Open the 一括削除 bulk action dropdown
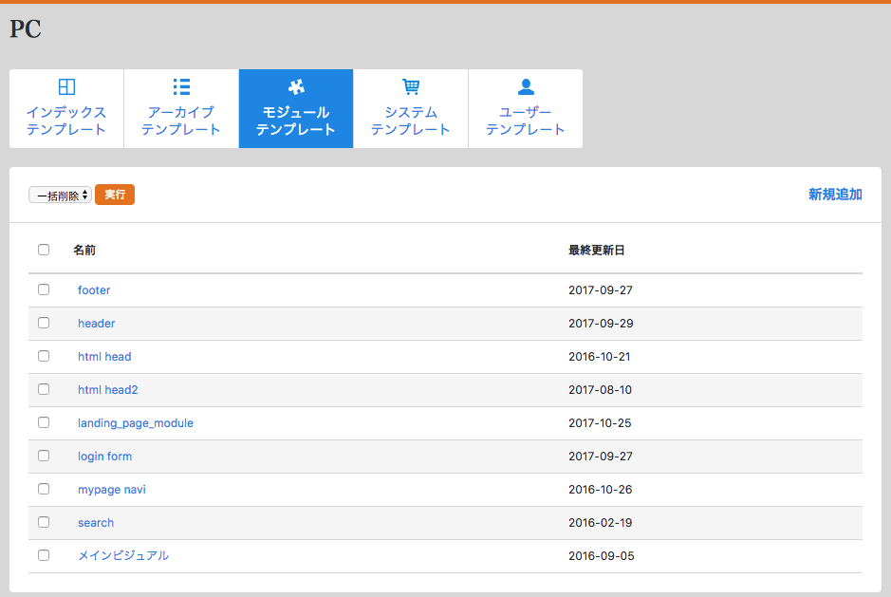The height and width of the screenshot is (597, 891). tap(60, 195)
